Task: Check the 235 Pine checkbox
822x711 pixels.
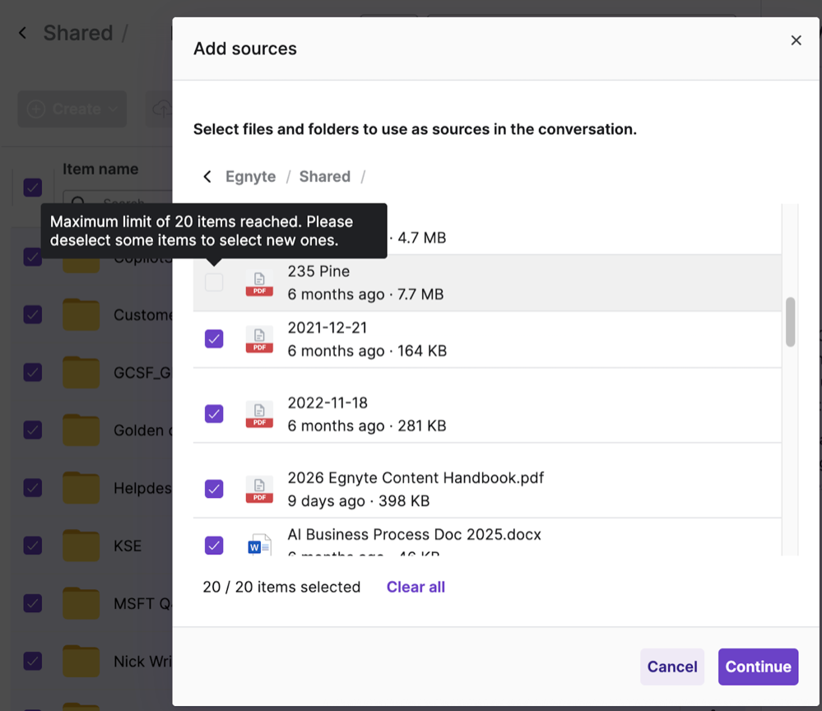Action: [x=214, y=283]
